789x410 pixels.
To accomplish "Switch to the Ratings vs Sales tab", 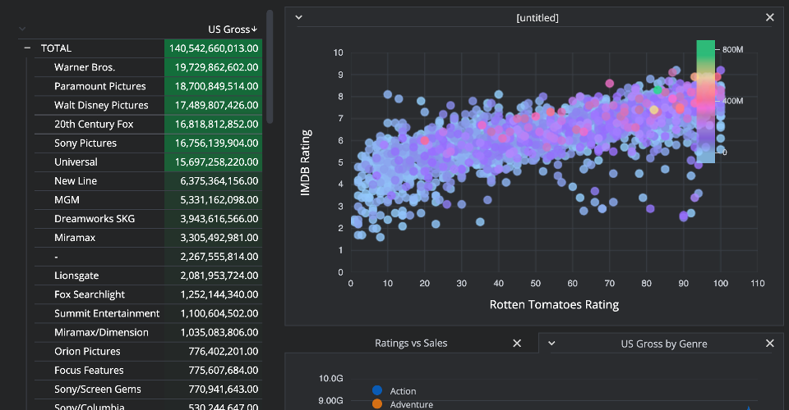I will [x=411, y=344].
